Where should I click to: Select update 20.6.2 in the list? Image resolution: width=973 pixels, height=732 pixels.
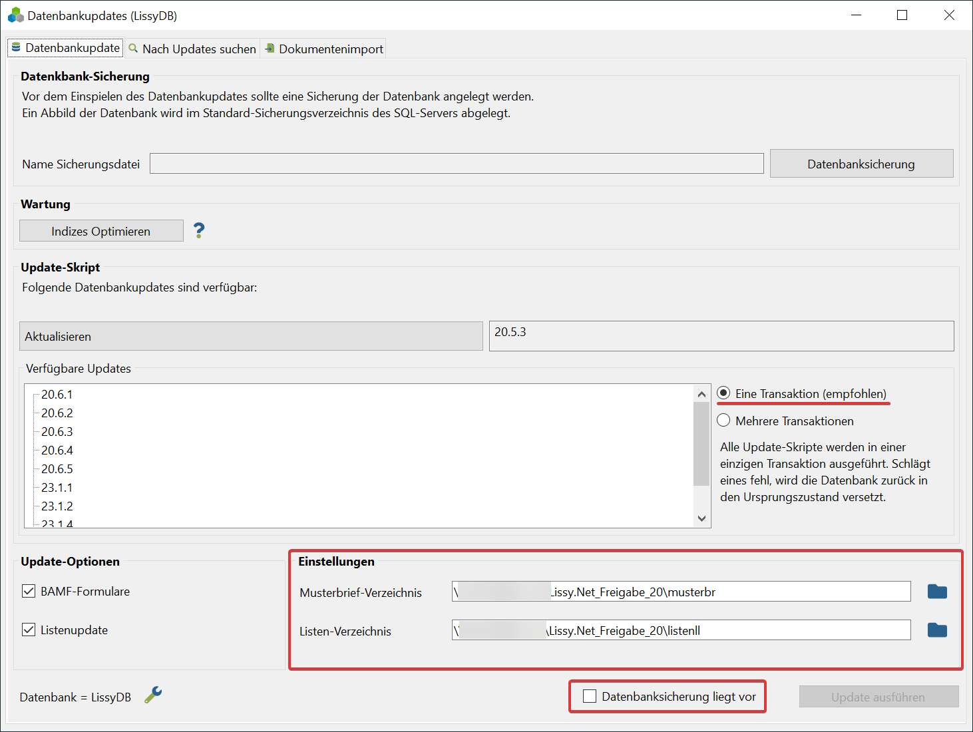click(57, 413)
